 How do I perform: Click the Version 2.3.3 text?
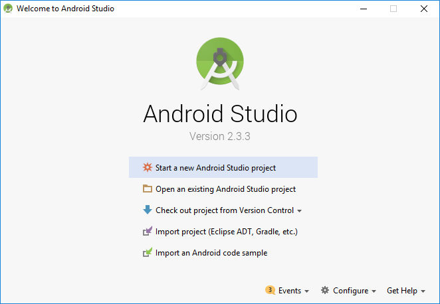220,136
